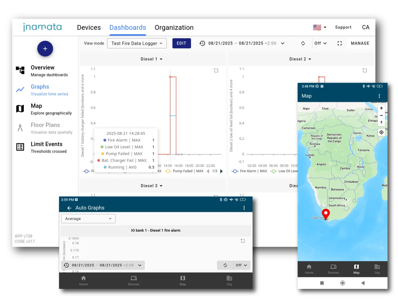Open Auto Graphs three-dot menu

pyautogui.click(x=244, y=208)
